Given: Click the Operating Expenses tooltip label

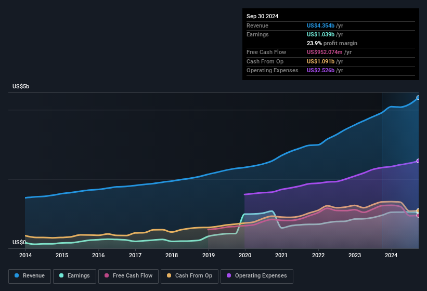Looking at the screenshot, I should (x=273, y=71).
